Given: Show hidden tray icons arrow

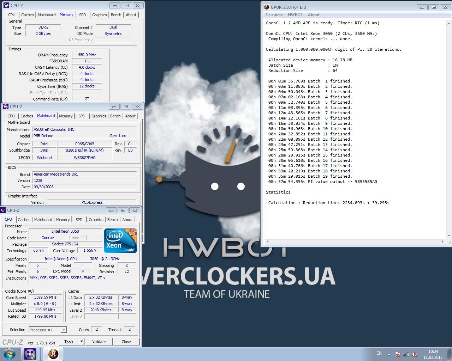Looking at the screenshot, I should point(389,354).
